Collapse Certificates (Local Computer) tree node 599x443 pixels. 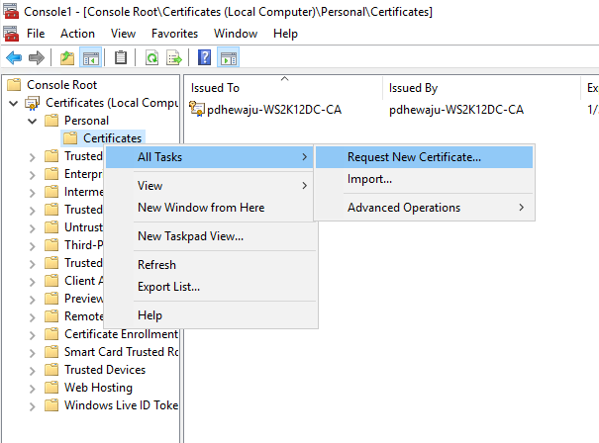tap(14, 104)
